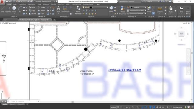Toggle grid display in status bar
Viewport: 194px width, 109px height.
[118, 107]
